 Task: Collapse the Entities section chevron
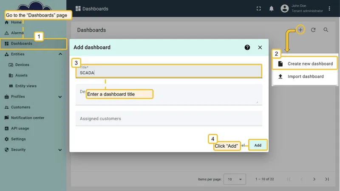point(60,54)
